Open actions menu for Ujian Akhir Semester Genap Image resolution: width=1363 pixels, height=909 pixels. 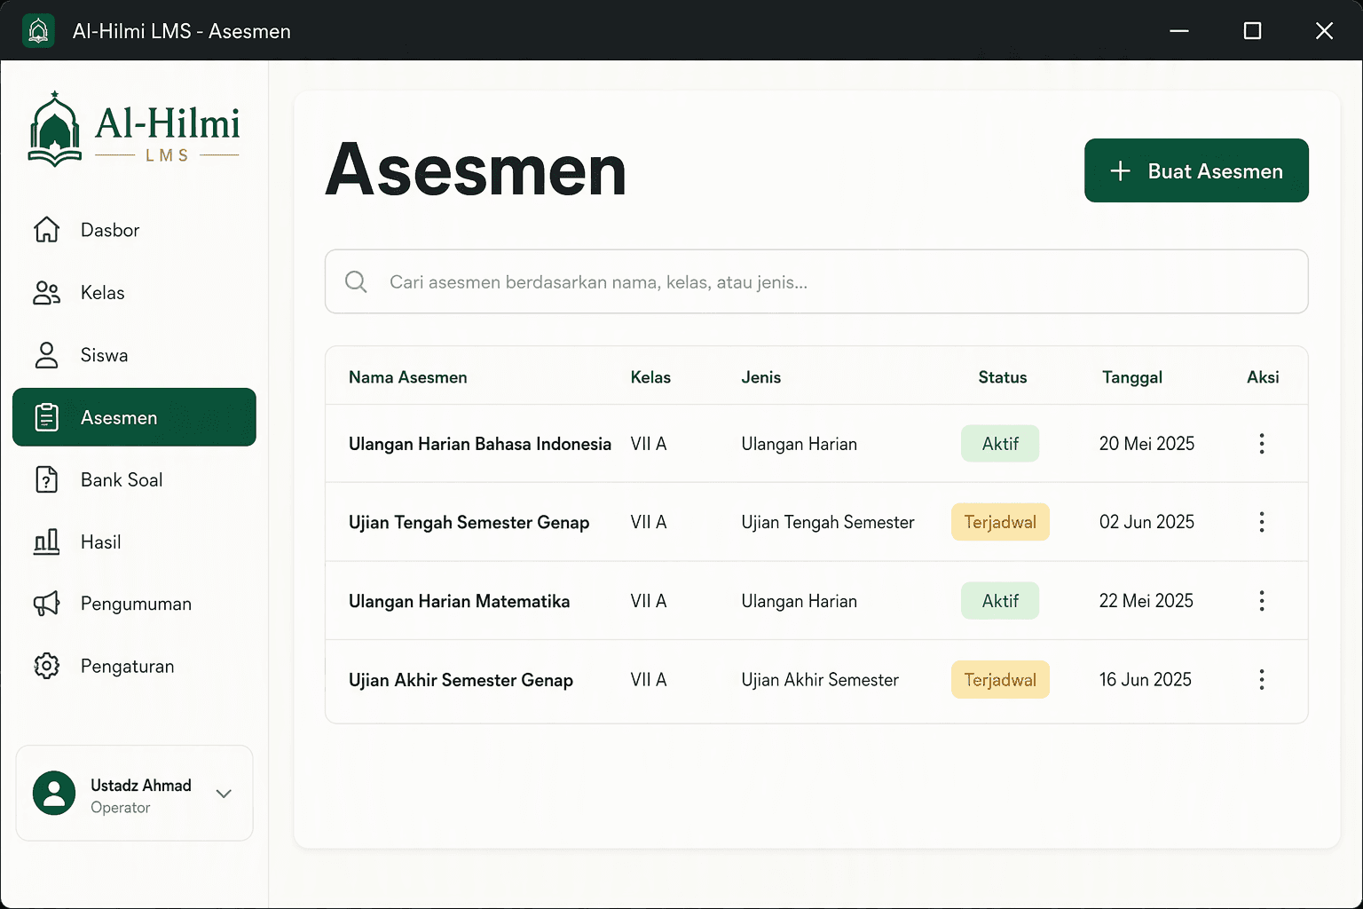1261,680
